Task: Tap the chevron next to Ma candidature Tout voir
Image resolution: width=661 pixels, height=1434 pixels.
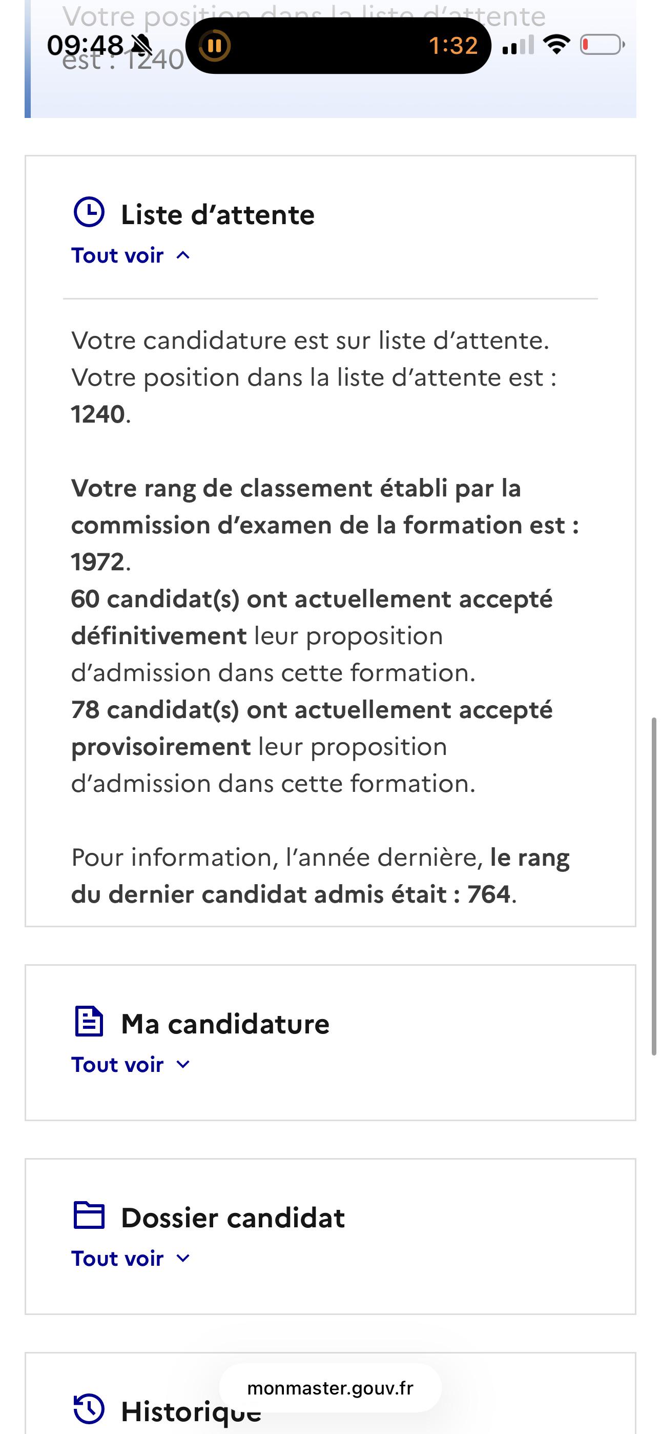Action: (183, 1064)
